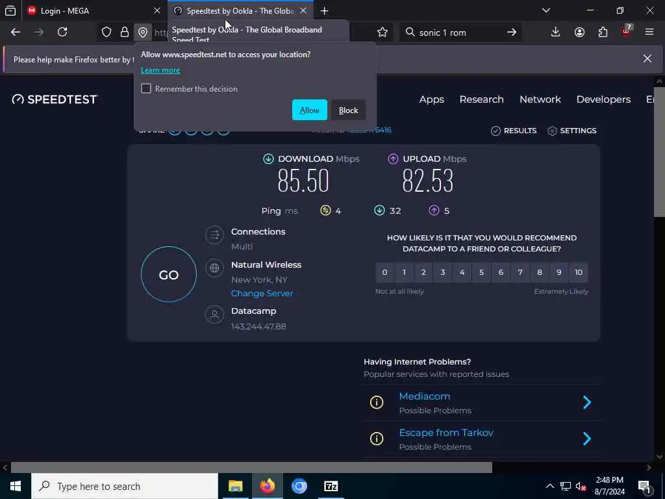The image size is (665, 499).
Task: Open the 7-Zip taskbar icon
Action: tap(331, 486)
